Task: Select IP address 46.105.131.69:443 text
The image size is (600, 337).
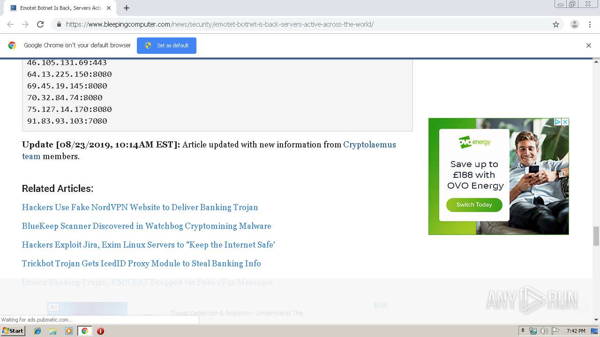Action: click(67, 62)
